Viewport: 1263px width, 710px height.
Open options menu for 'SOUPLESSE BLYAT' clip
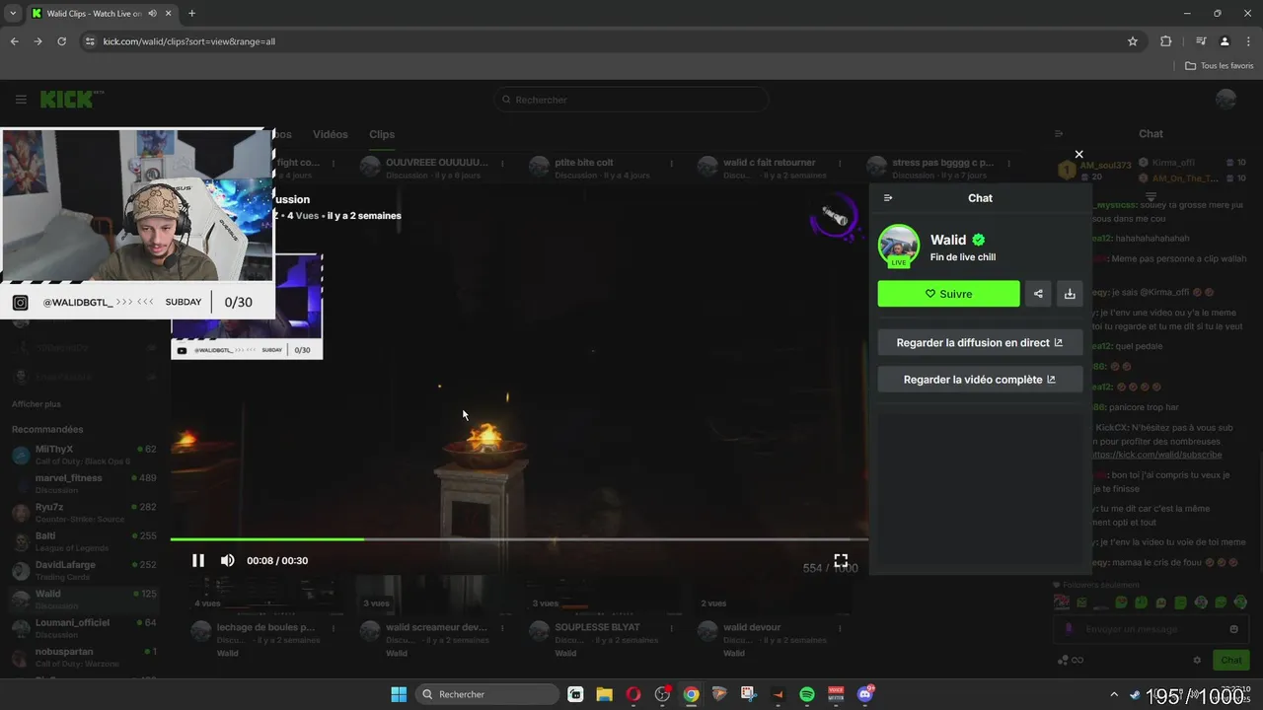point(672,628)
